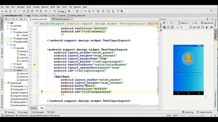The height and width of the screenshot is (122, 218).
Task: Open Help with the question mark icon
Action: point(118,11)
